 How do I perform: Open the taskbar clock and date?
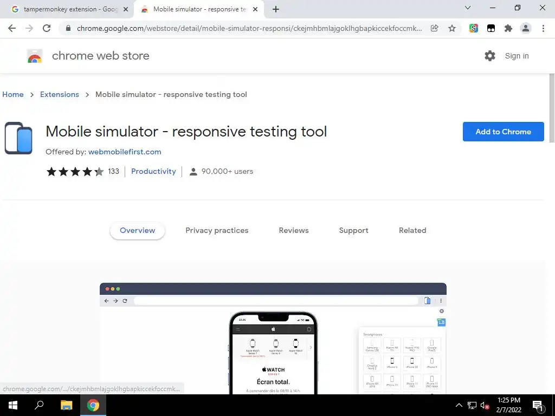(508, 405)
